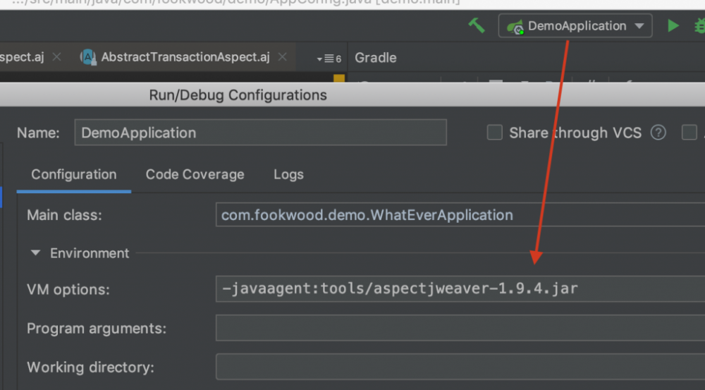Viewport: 705px width, 390px height.
Task: Enable the Share through VCS checkbox
Action: [495, 133]
